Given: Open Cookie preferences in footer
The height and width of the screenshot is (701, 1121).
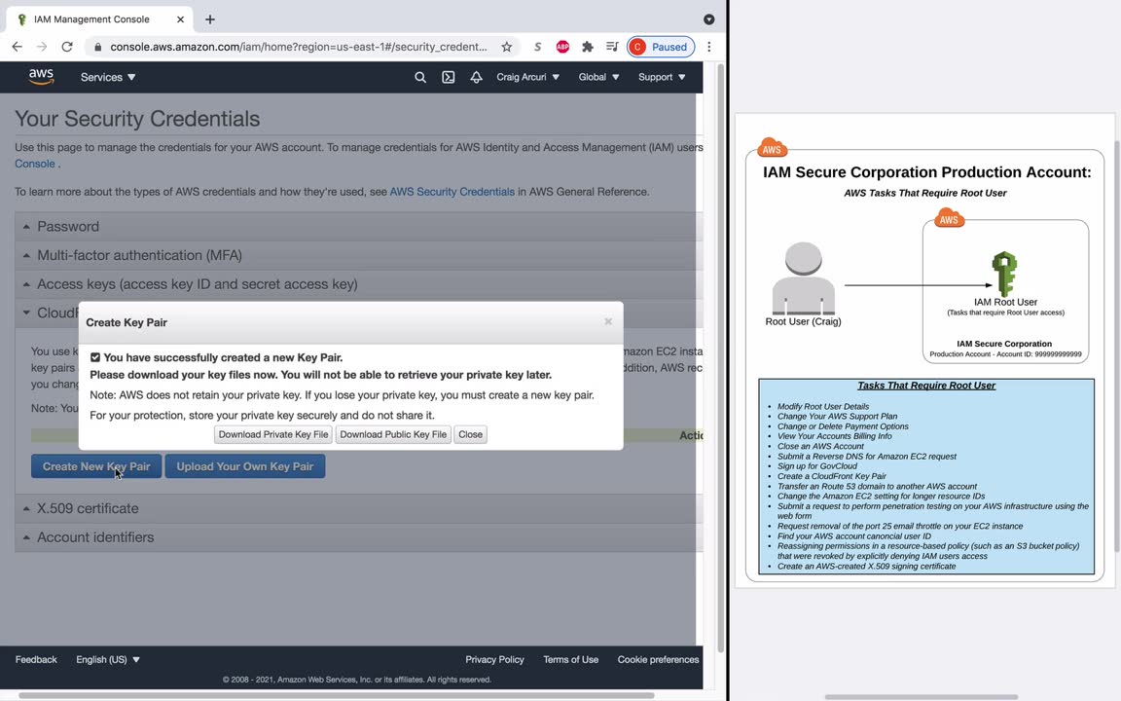Looking at the screenshot, I should 659,659.
